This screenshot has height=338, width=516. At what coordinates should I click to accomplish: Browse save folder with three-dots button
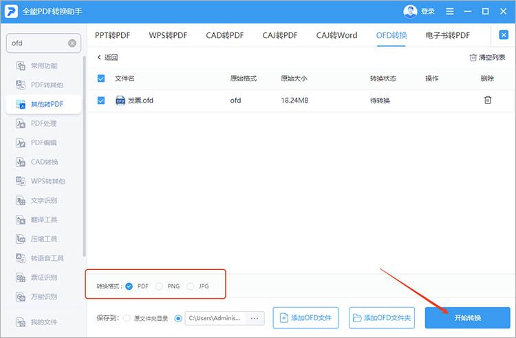(255, 318)
